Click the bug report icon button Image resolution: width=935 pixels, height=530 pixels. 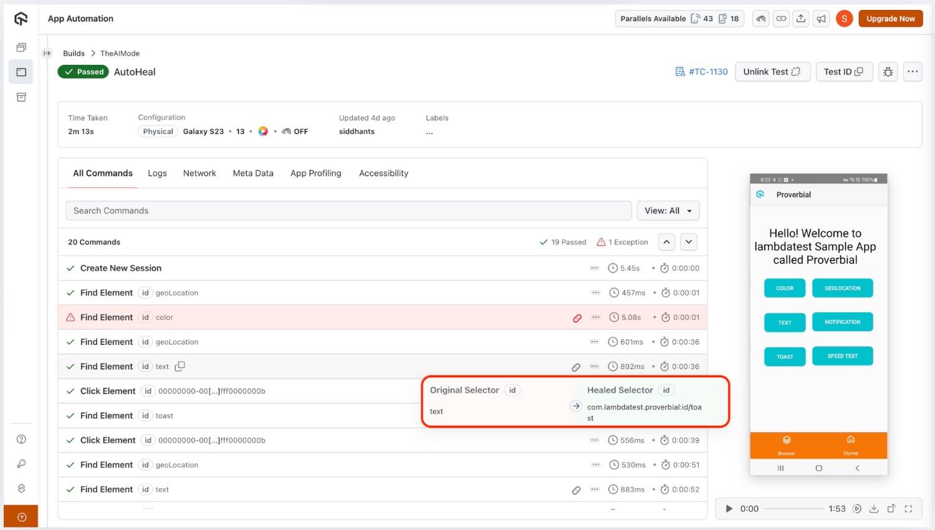coord(888,72)
